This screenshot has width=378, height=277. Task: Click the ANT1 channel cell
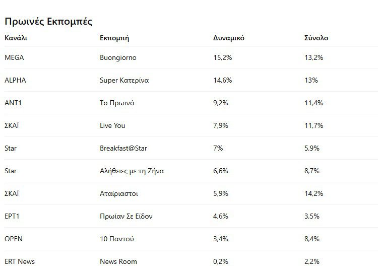click(13, 103)
